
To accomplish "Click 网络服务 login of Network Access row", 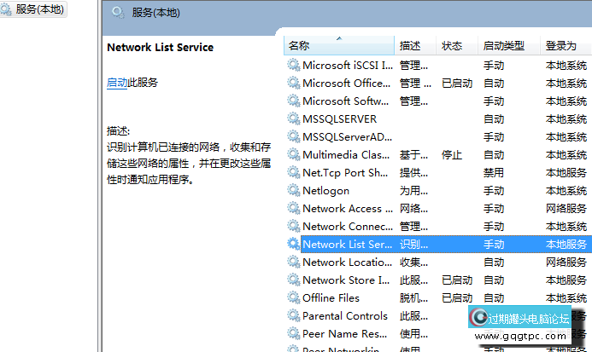I will point(566,209).
